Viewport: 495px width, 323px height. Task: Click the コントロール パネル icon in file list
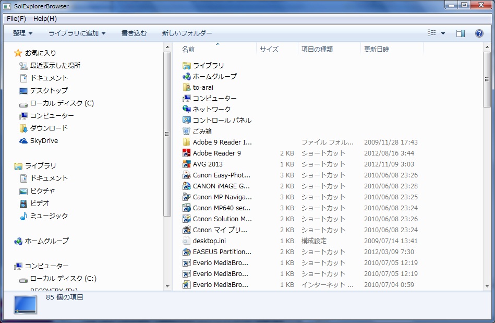[187, 120]
